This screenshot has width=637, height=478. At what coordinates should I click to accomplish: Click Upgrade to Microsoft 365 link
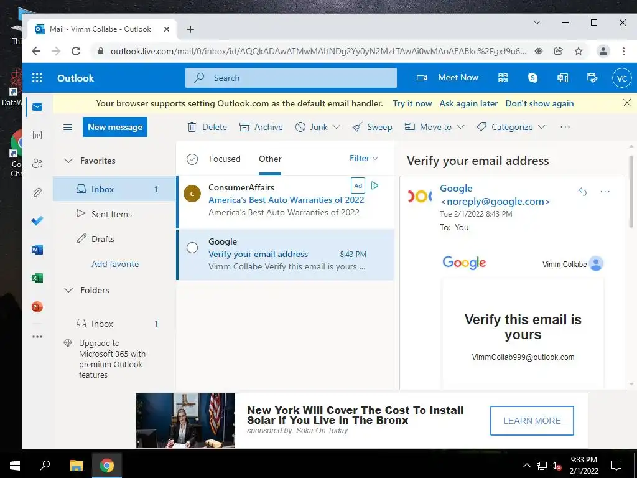pos(112,359)
